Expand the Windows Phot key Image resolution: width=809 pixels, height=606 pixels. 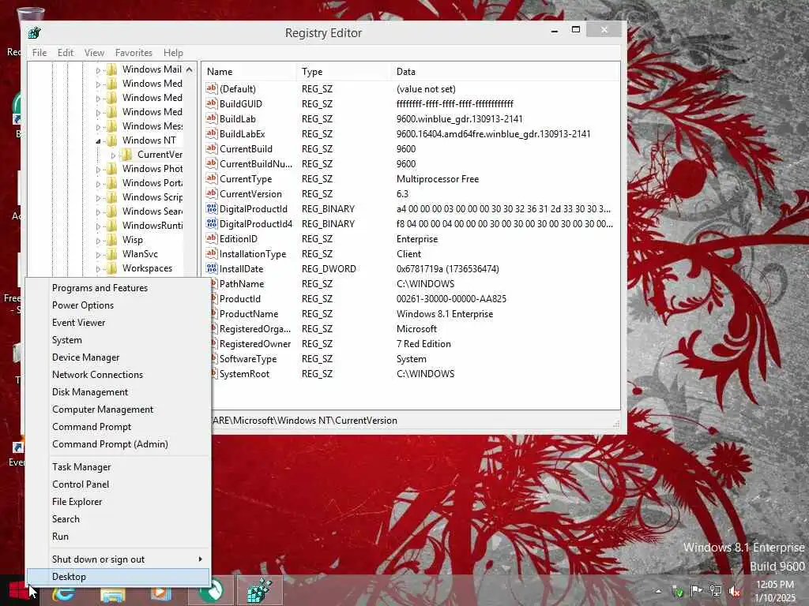tap(98, 170)
